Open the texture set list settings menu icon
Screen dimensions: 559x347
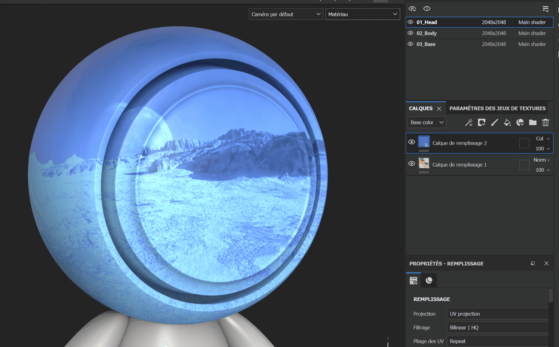(x=545, y=9)
